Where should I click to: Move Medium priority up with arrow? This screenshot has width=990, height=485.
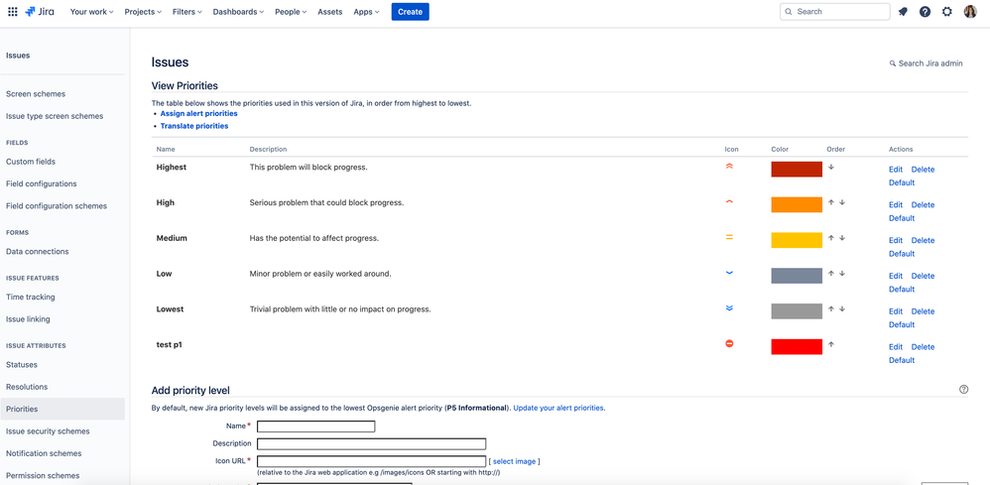(x=831, y=238)
